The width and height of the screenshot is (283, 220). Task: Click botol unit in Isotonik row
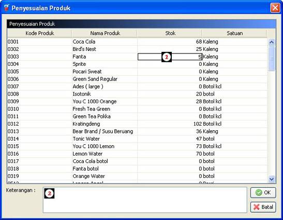pos(209,94)
